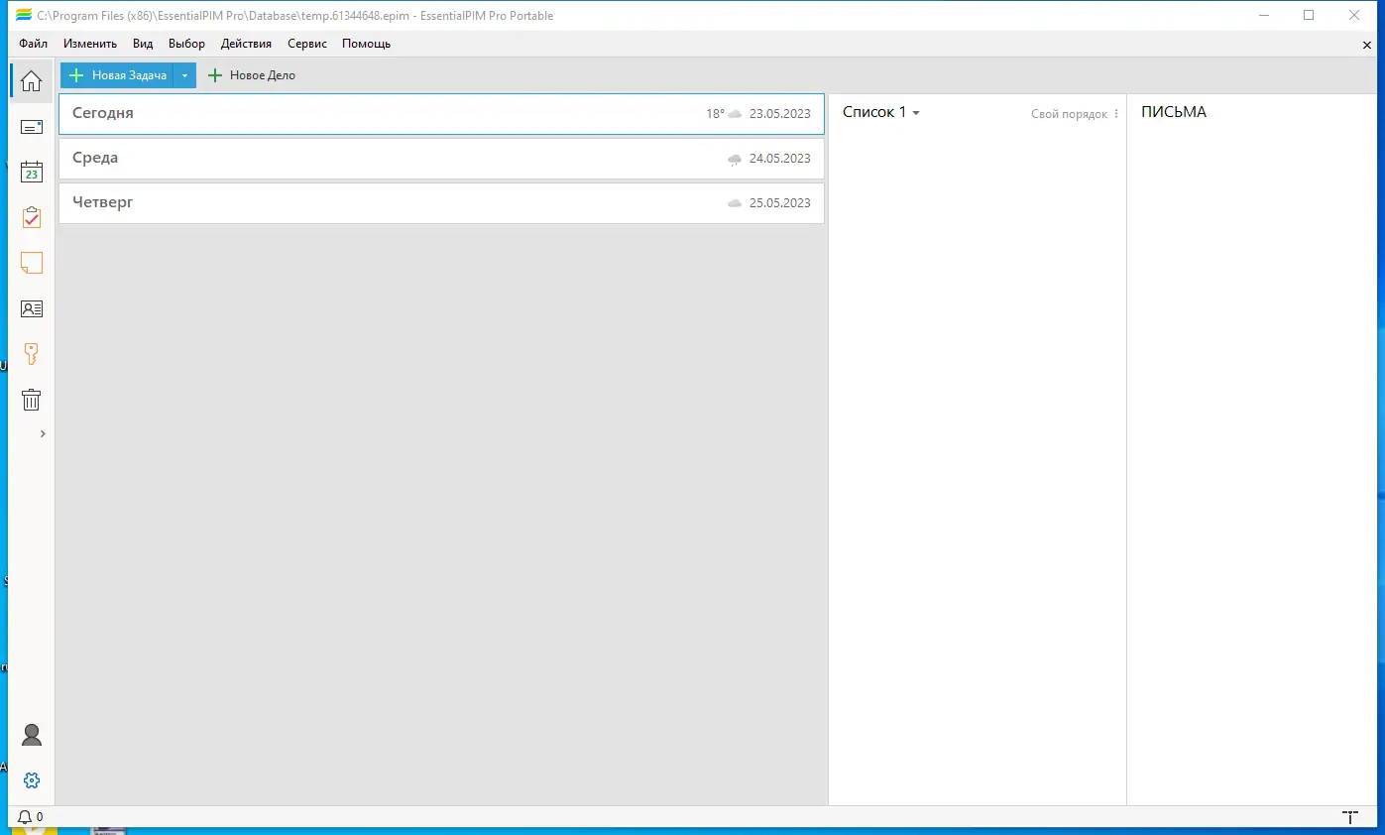Click the weather cloud icon for Сегодня
Viewport: 1385px width, 835px height.
click(x=735, y=114)
